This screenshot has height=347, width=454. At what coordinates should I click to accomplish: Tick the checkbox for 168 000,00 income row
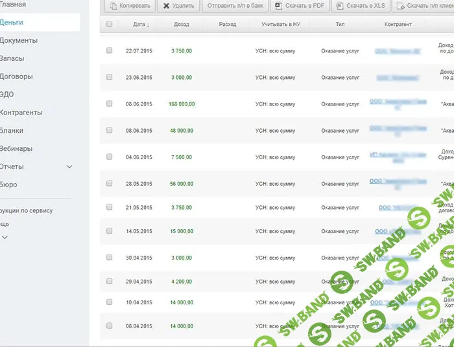[x=109, y=104]
